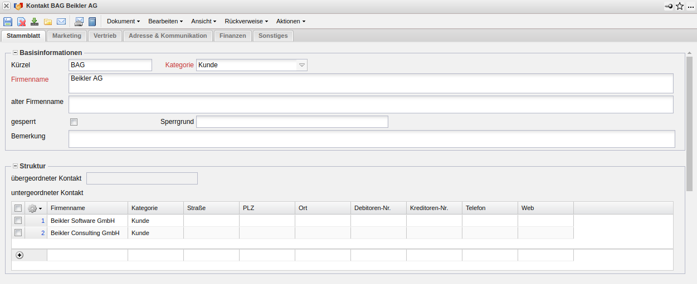Switch to the Finanzen tab
This screenshot has height=284, width=697.
pos(232,36)
